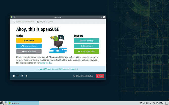Pin the Welcome window with the pin icon

pos(14,17)
